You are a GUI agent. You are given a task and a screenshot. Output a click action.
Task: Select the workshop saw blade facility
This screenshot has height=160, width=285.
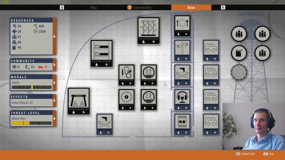tap(126, 100)
